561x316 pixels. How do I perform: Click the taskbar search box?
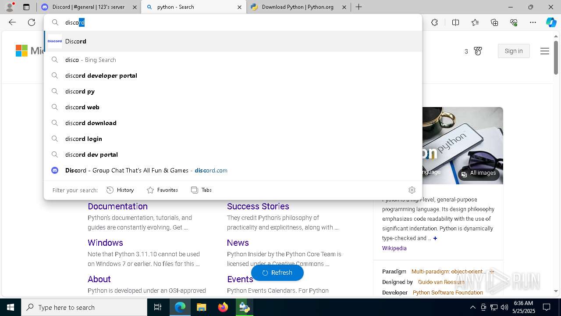point(84,307)
